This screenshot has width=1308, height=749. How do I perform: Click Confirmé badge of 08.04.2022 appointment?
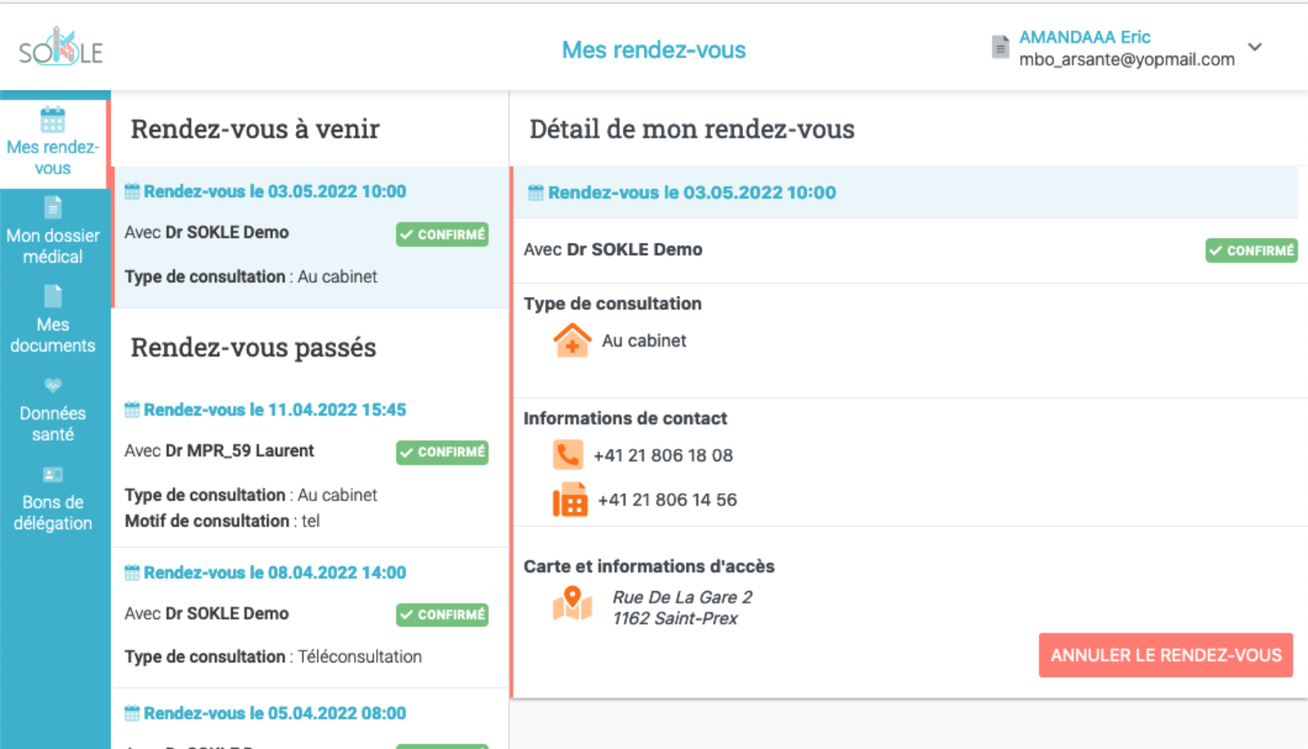click(442, 615)
